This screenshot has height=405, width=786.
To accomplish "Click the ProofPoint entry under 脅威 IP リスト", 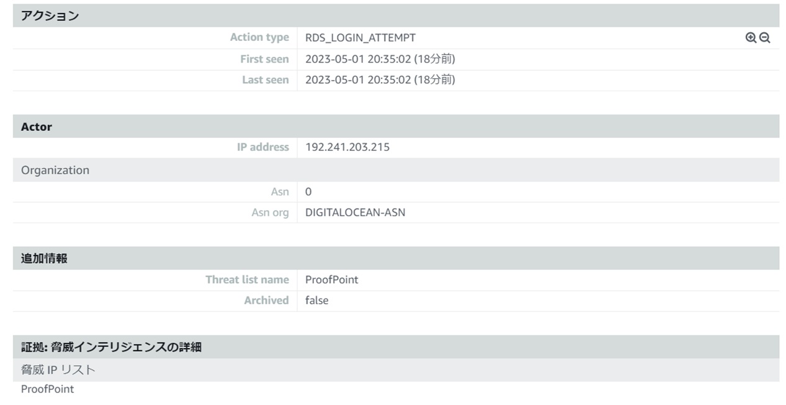I will click(x=47, y=389).
